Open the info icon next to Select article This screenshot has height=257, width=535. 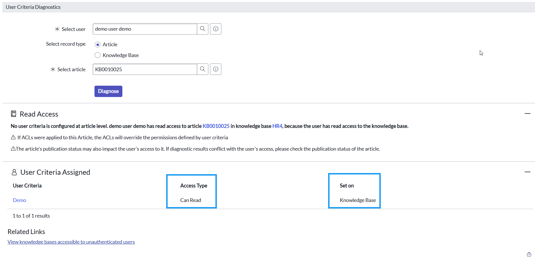[215, 69]
